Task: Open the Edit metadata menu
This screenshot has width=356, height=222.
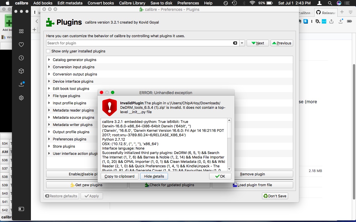Action: 70,3
